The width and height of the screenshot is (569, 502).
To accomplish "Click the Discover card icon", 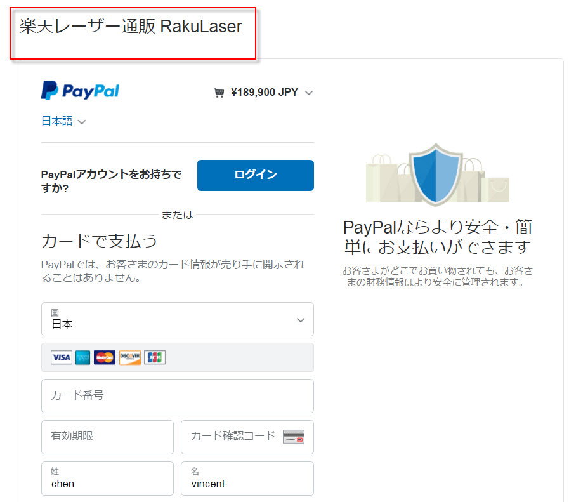I will pyautogui.click(x=130, y=357).
